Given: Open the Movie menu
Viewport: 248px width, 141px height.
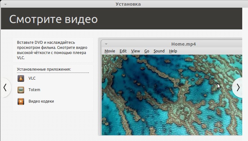Looking at the screenshot, I should tap(110, 51).
